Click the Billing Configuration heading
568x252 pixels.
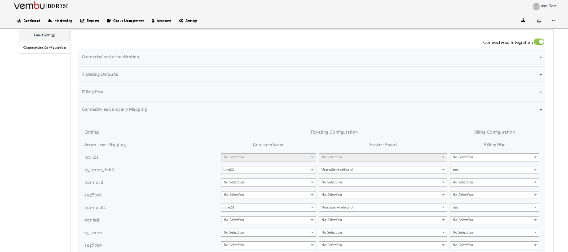pos(494,132)
